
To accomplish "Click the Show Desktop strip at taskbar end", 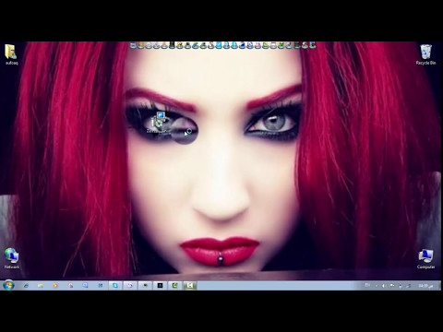I will click(439, 286).
